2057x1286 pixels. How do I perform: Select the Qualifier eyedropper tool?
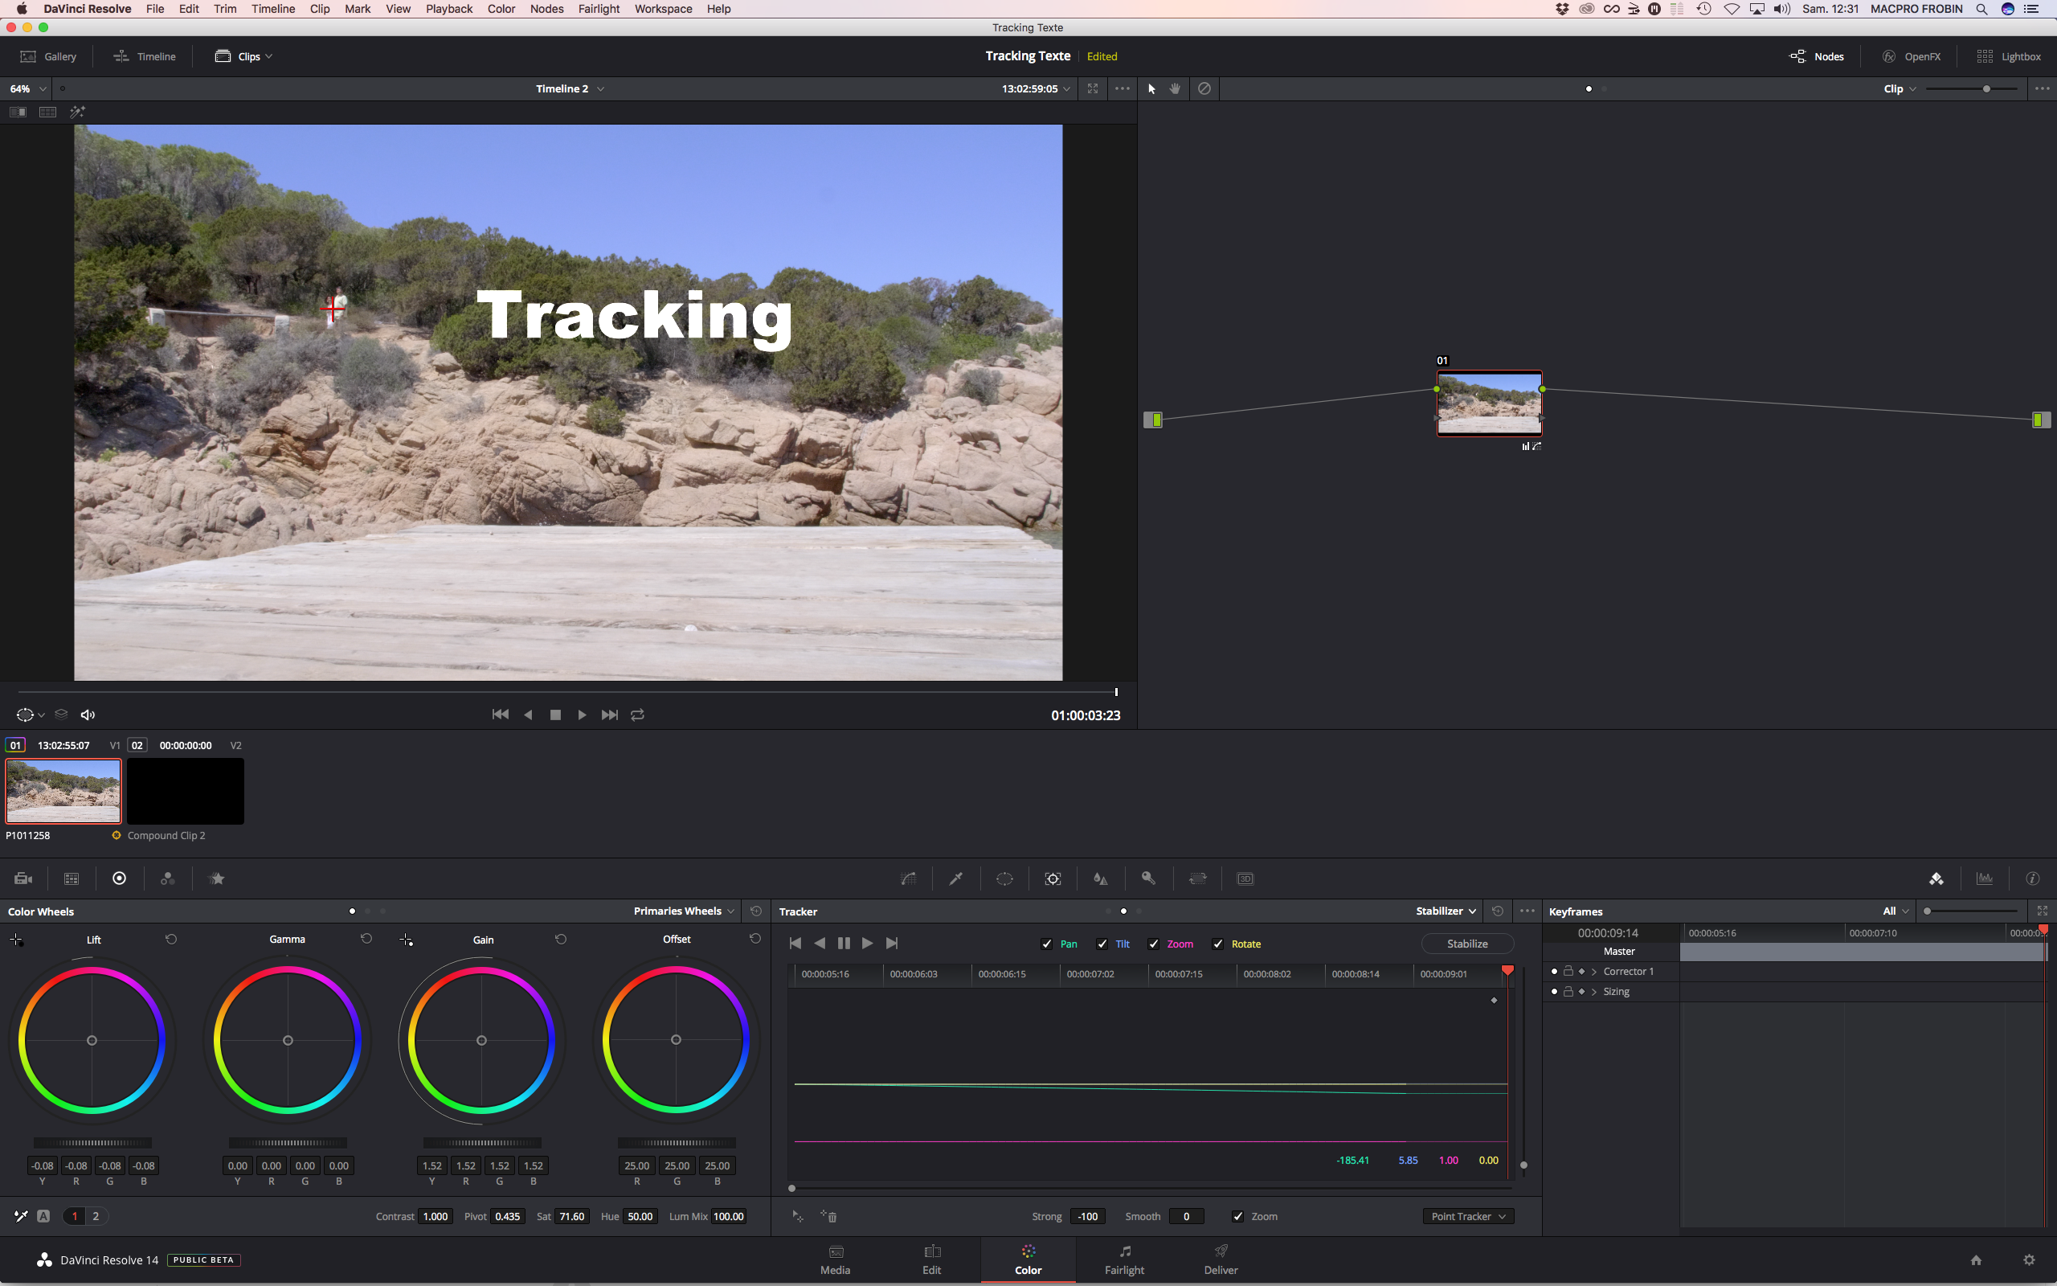click(955, 878)
